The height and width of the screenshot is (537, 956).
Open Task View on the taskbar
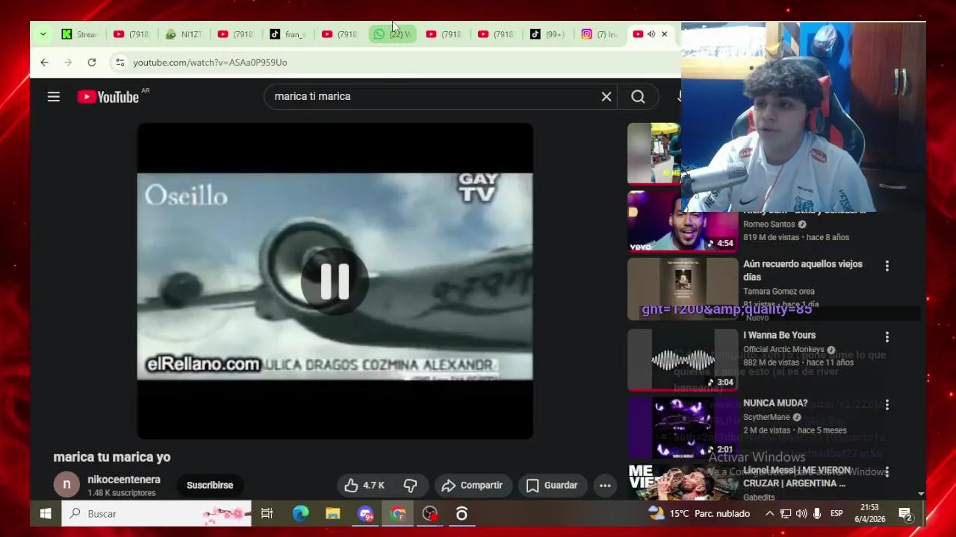[267, 514]
